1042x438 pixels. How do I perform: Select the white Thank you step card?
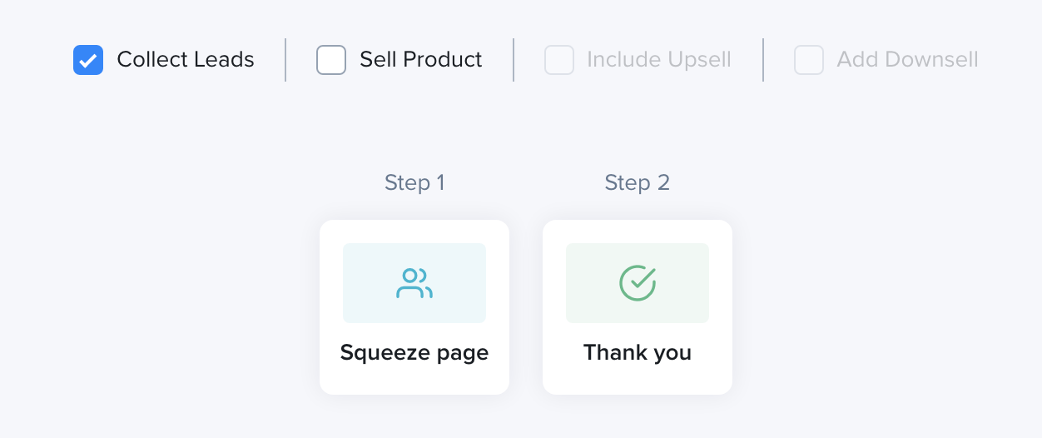click(638, 307)
